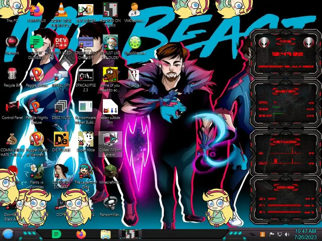Open File Explorer from taskbar

click(x=106, y=235)
